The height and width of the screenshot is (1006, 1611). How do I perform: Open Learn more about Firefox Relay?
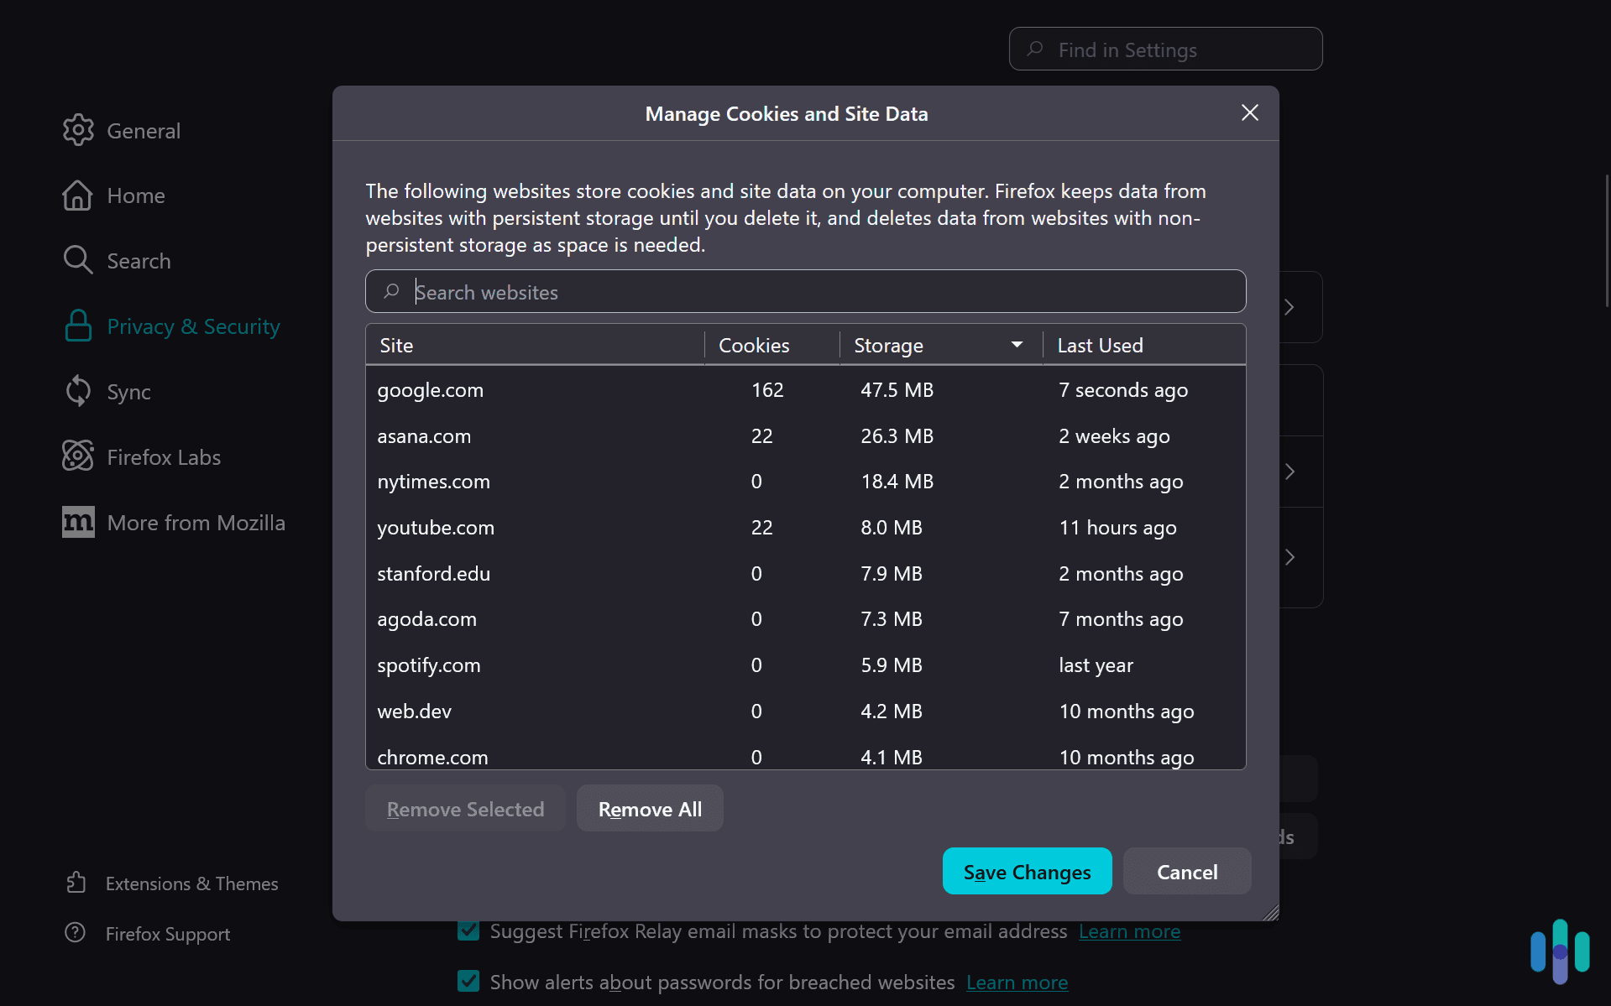click(1129, 931)
